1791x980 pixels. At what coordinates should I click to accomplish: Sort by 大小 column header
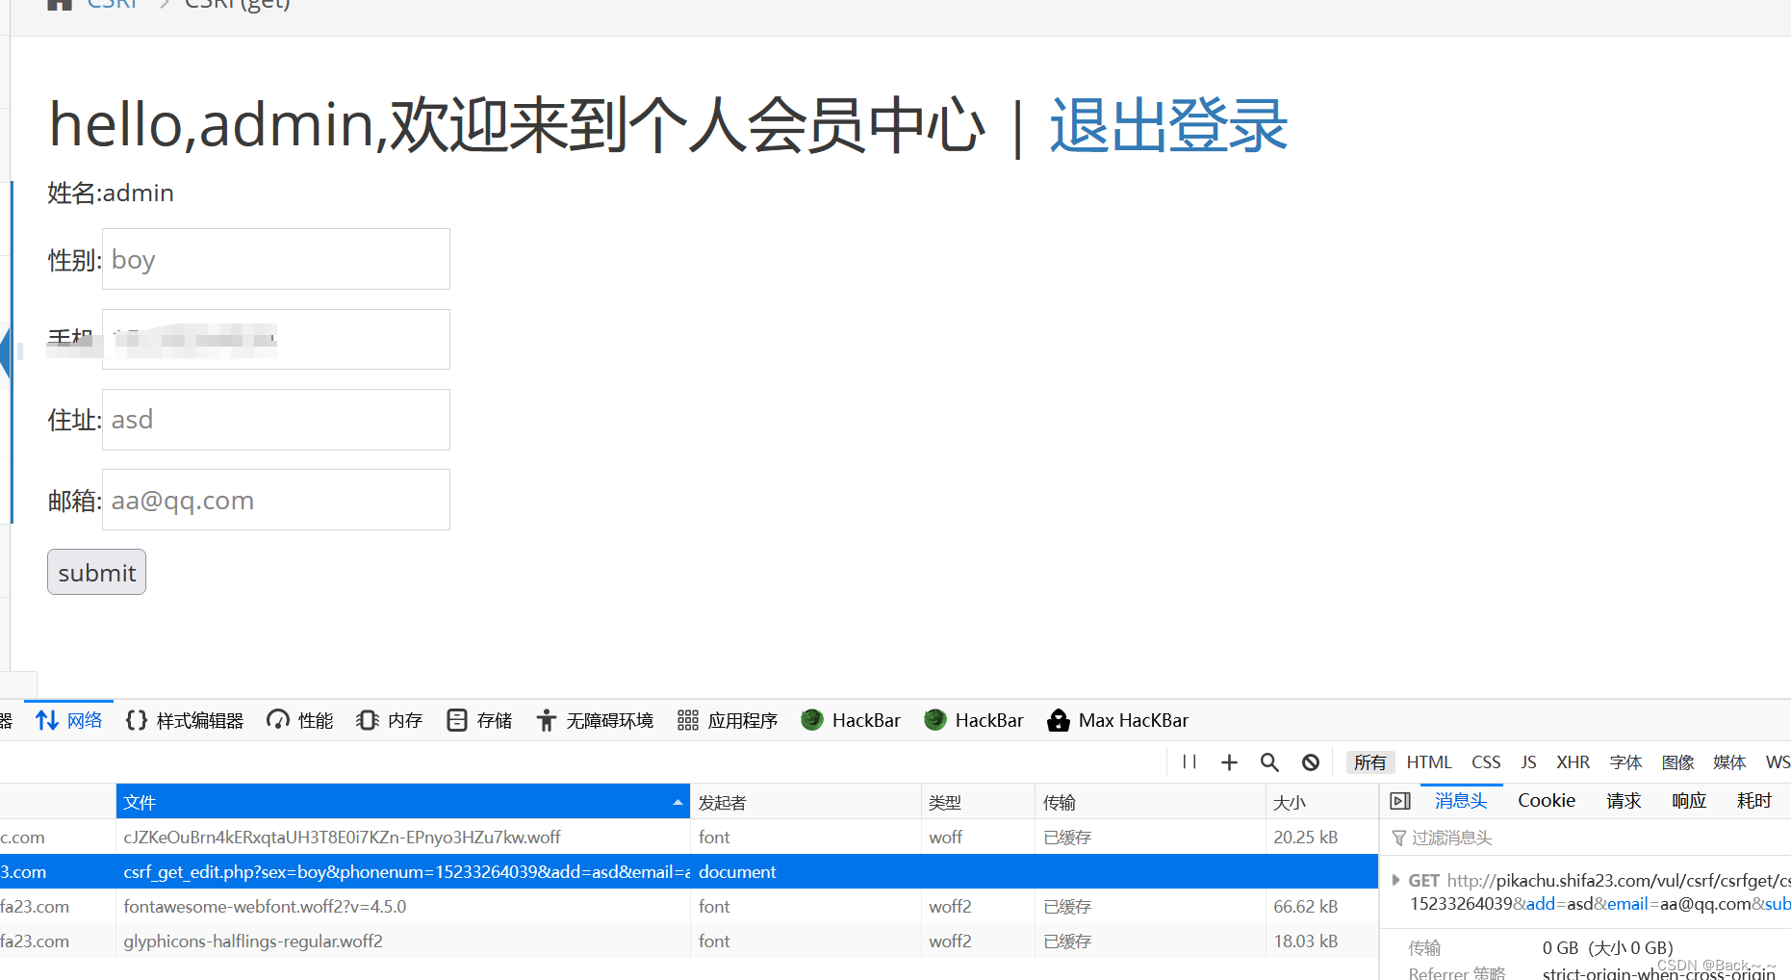click(x=1321, y=802)
